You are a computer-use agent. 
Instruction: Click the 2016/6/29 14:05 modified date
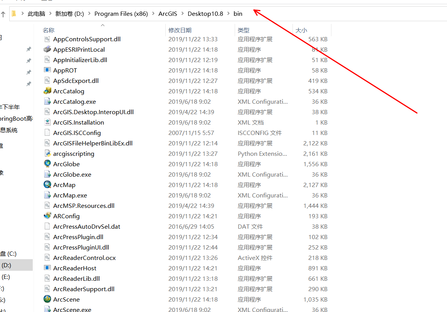pyautogui.click(x=191, y=226)
